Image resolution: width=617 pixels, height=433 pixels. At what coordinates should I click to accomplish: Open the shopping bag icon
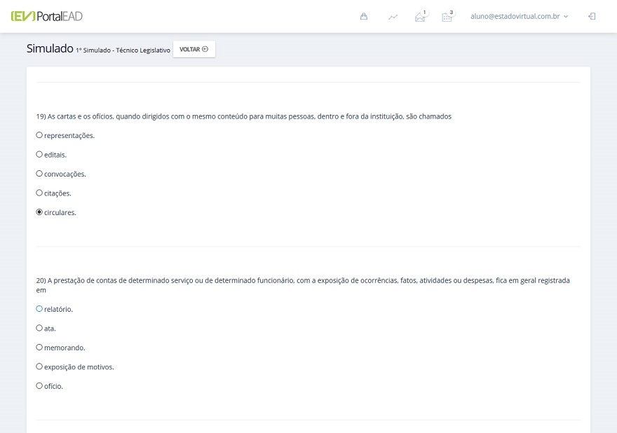(x=364, y=16)
